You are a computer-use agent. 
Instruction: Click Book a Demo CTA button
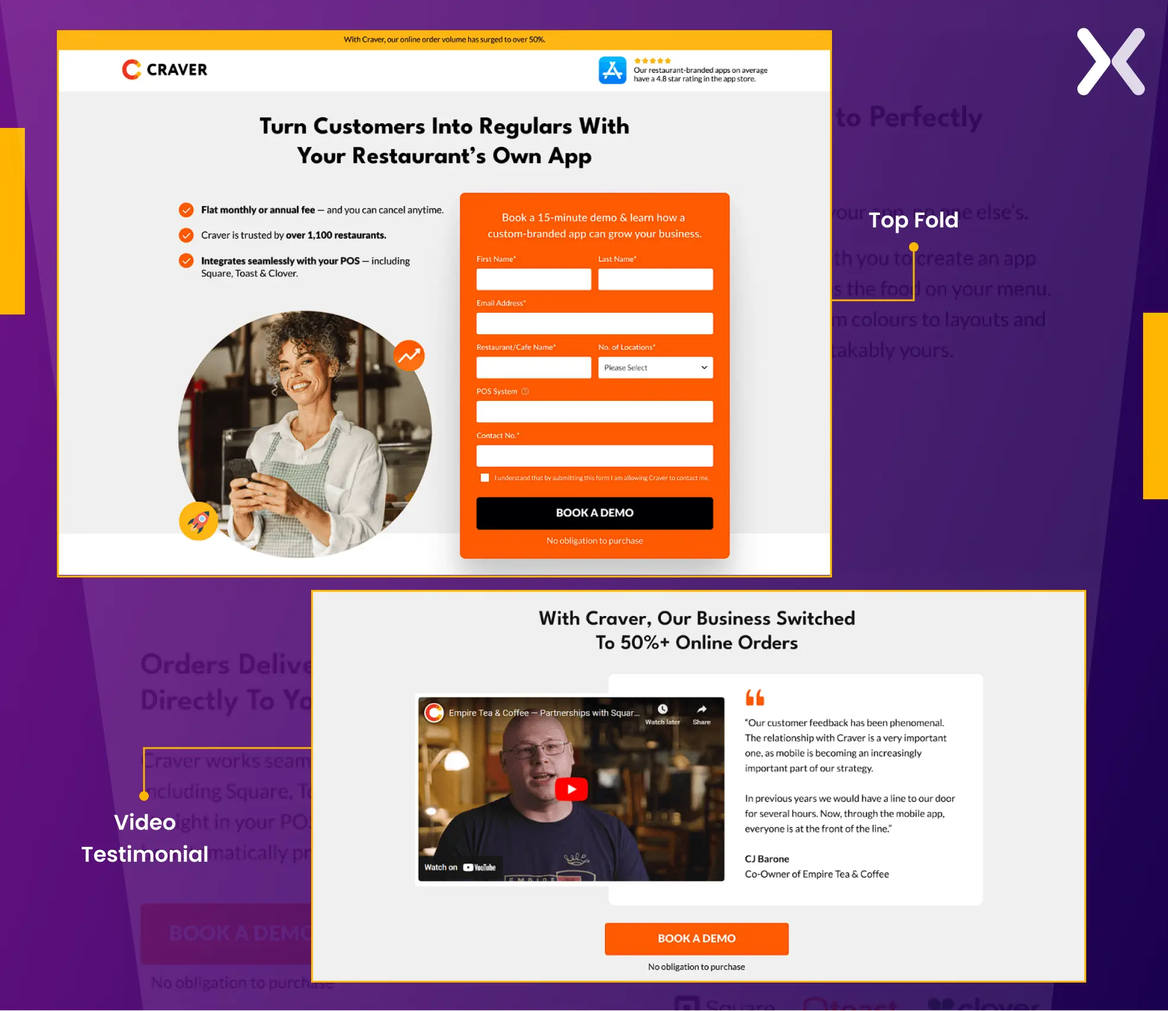click(x=594, y=512)
